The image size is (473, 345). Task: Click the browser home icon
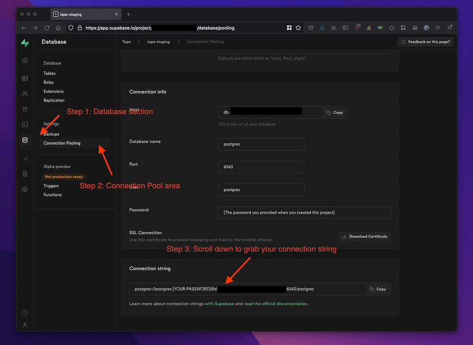pos(58,28)
